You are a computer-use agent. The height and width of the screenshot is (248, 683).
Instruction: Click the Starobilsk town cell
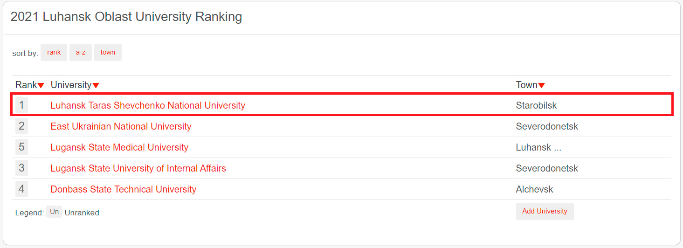(x=536, y=105)
